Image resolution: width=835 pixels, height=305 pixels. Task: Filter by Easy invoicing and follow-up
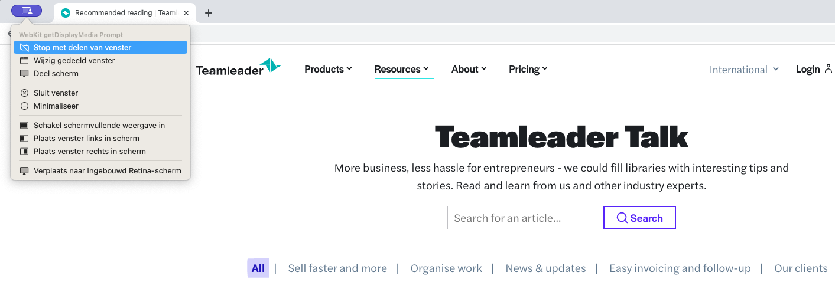click(x=680, y=268)
